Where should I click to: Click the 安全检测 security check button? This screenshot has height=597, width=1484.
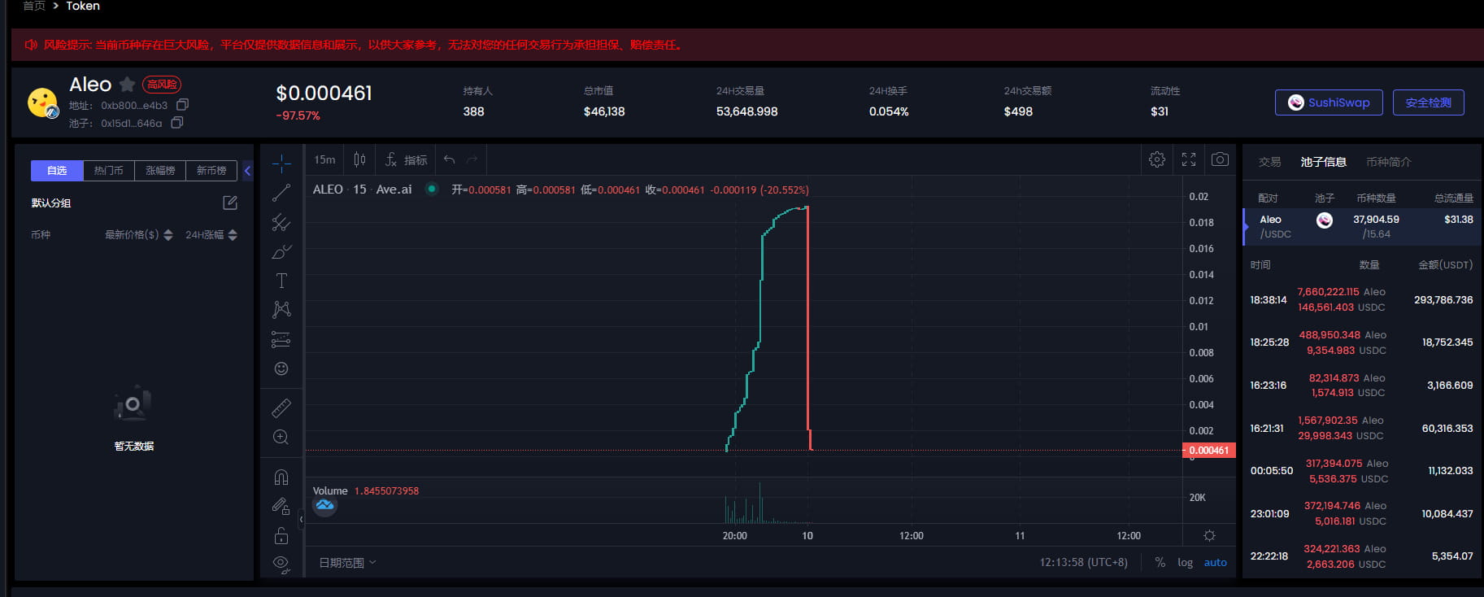(x=1428, y=102)
